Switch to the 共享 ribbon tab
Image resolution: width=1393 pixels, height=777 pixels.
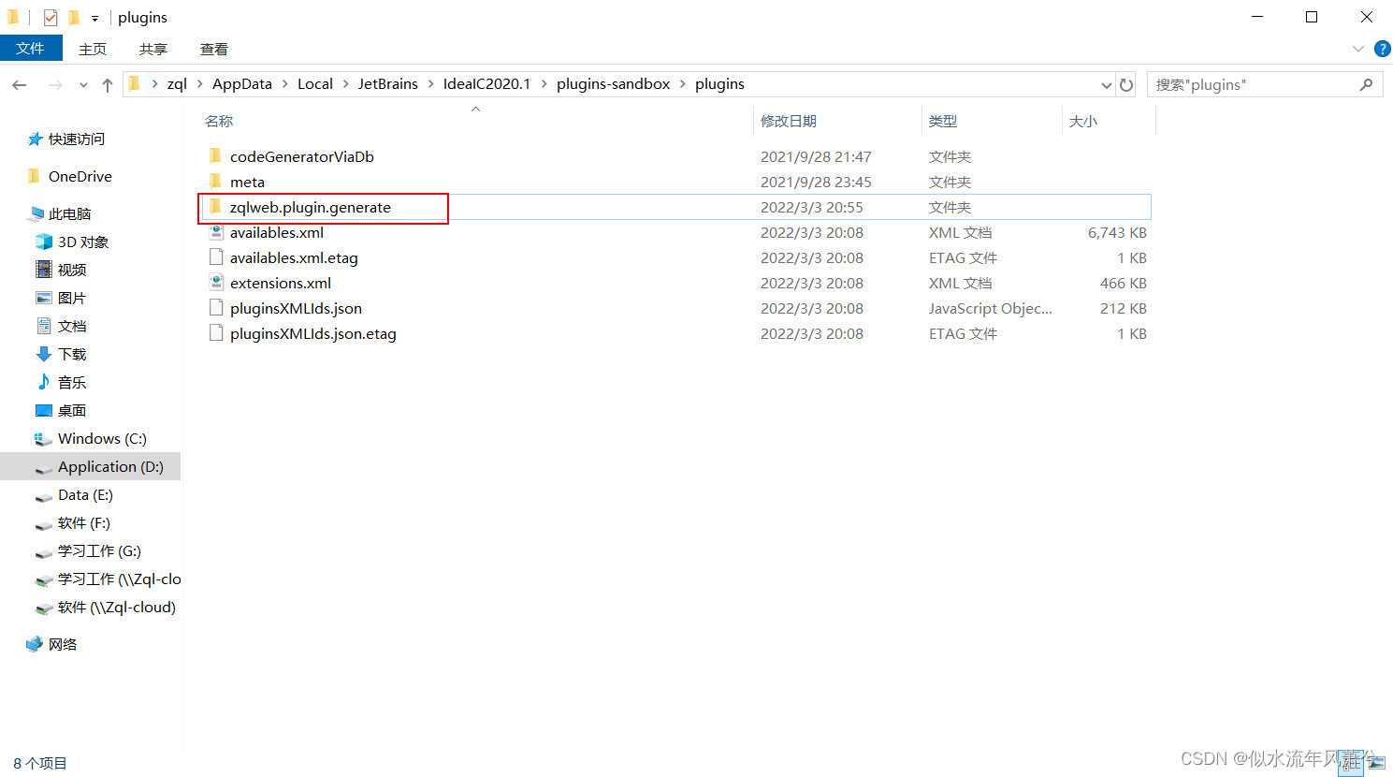click(x=153, y=49)
